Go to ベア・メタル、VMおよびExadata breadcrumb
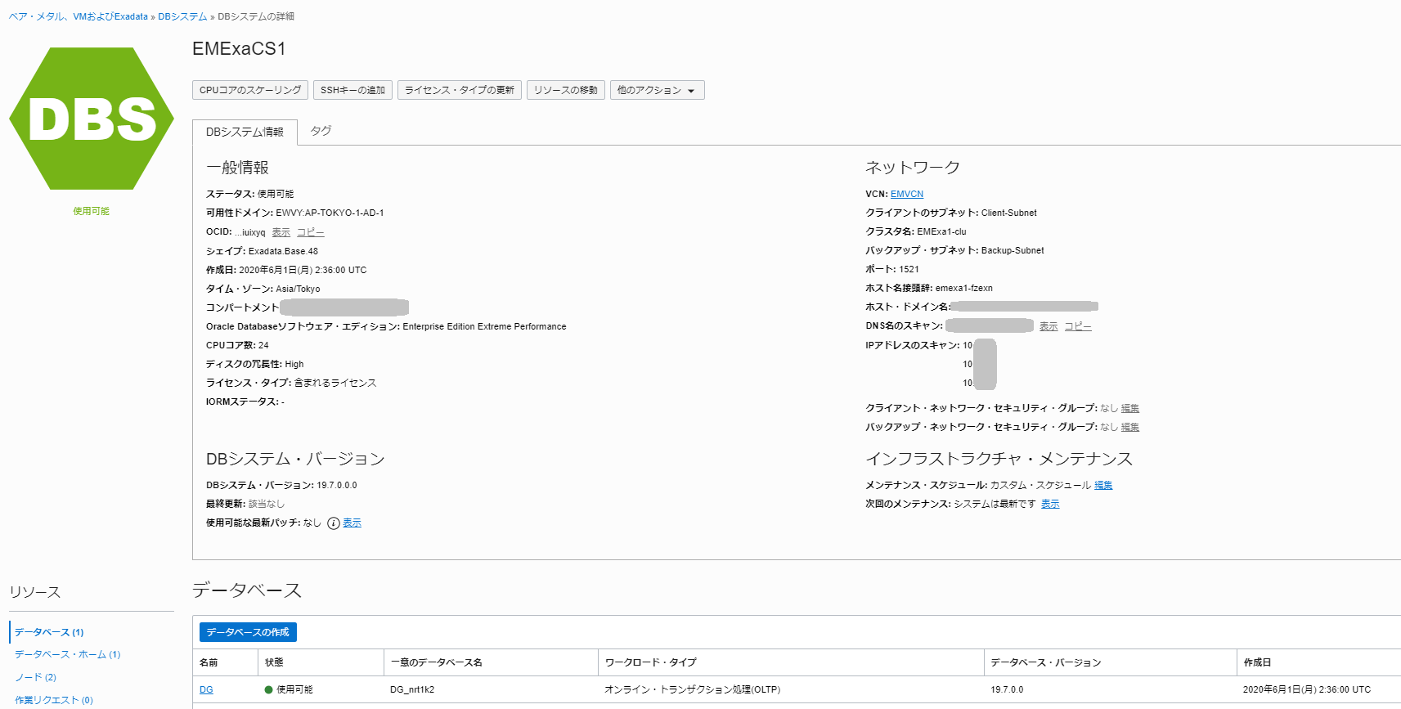The image size is (1401, 709). click(x=79, y=16)
